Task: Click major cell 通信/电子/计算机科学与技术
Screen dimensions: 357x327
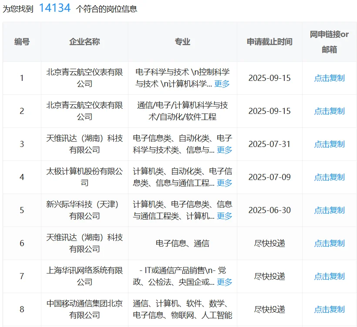Action: (182, 111)
